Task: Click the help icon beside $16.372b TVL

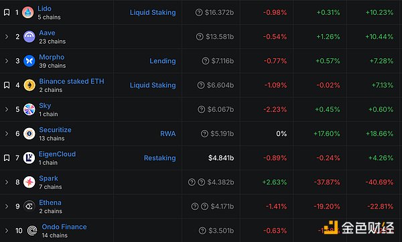Action: 199,12
